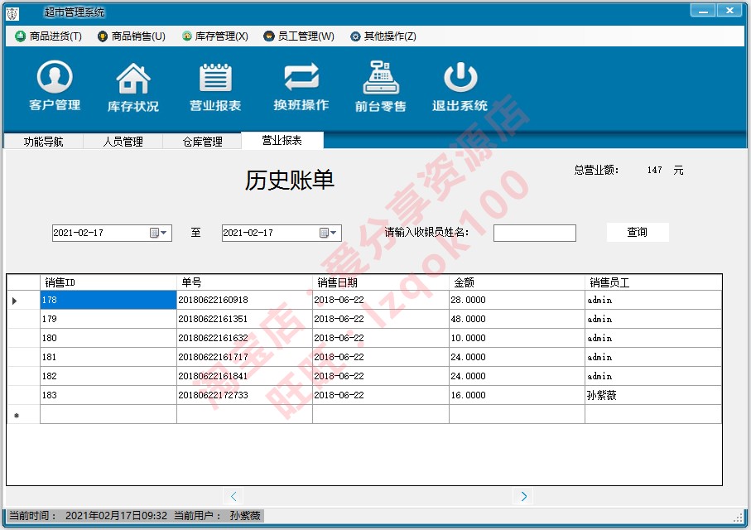Click the amount cell 28.0000
Screen dimensions: 751x530
(x=517, y=300)
